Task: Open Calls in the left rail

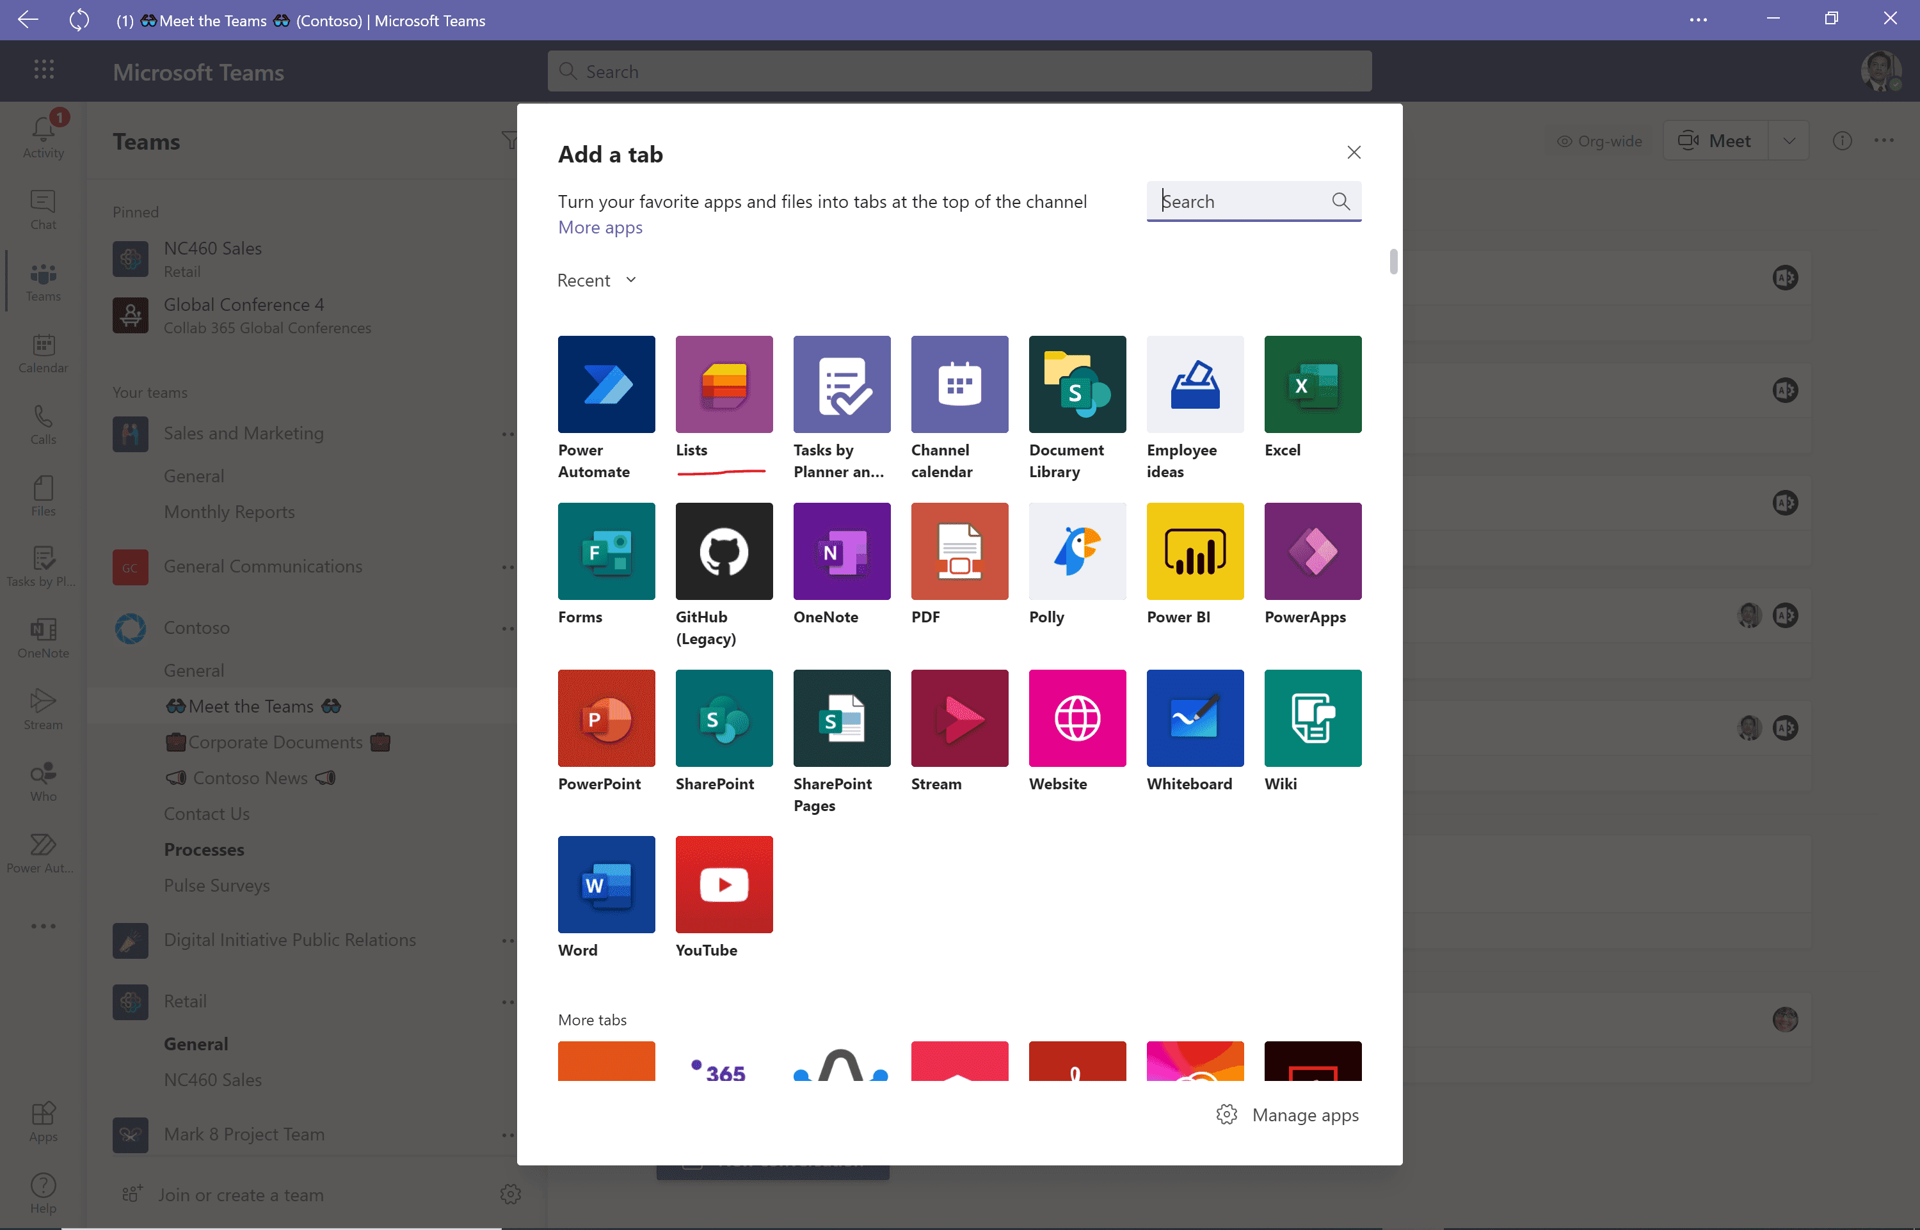Action: tap(43, 424)
